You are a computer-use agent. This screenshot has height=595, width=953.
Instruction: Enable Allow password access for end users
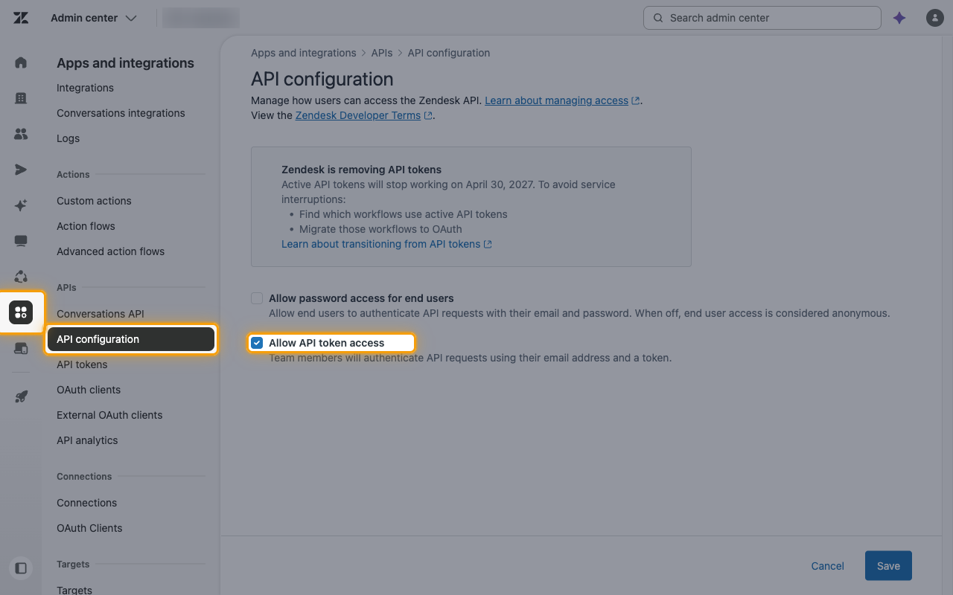pyautogui.click(x=257, y=298)
